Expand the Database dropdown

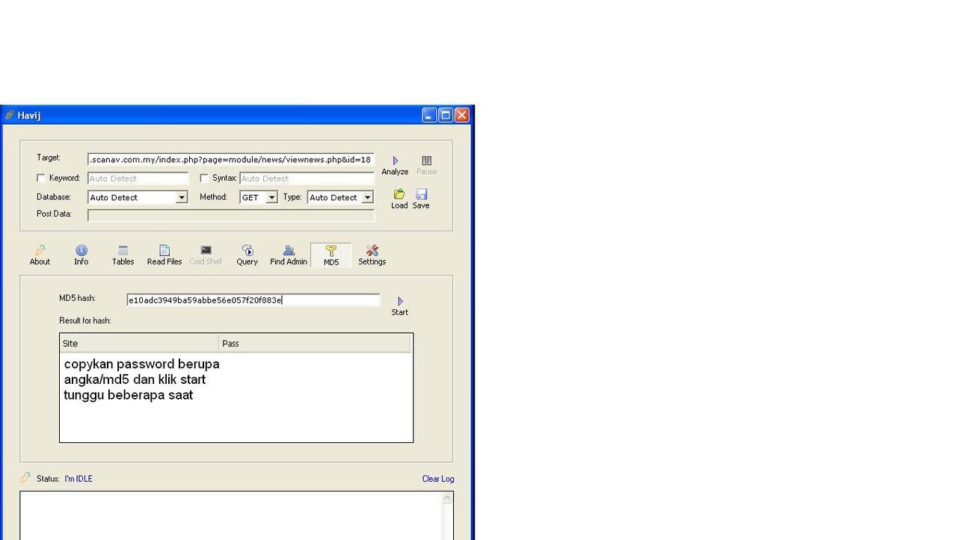click(x=181, y=198)
